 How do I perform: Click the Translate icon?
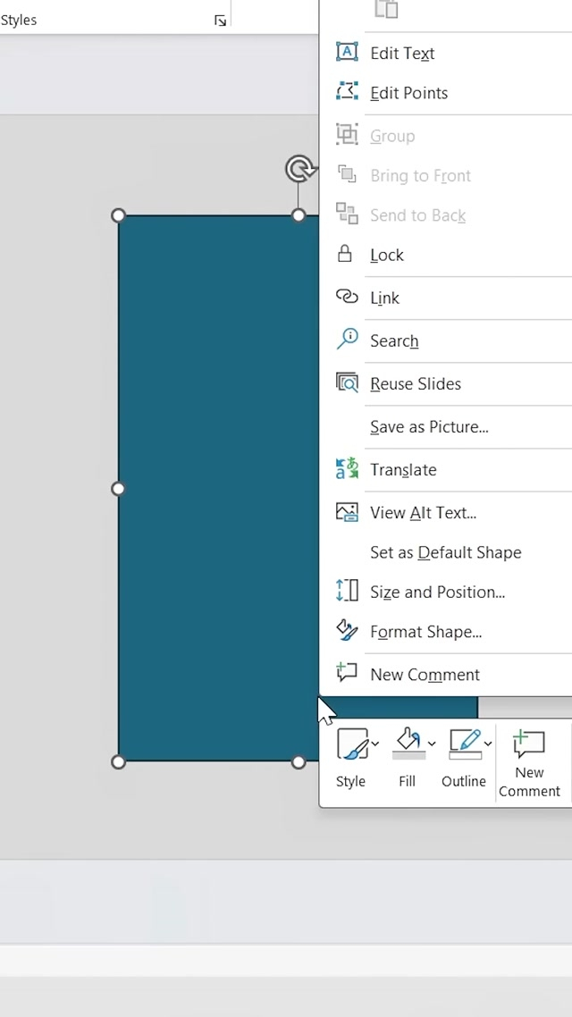tap(346, 469)
